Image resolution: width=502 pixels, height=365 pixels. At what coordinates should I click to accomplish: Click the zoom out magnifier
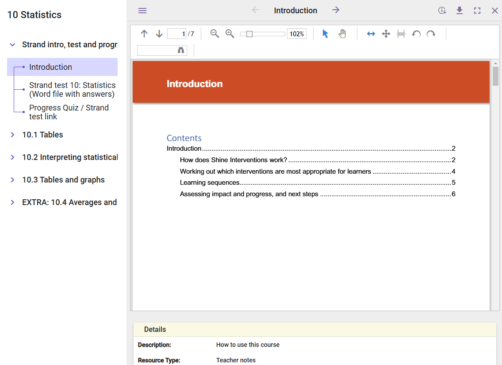point(215,34)
